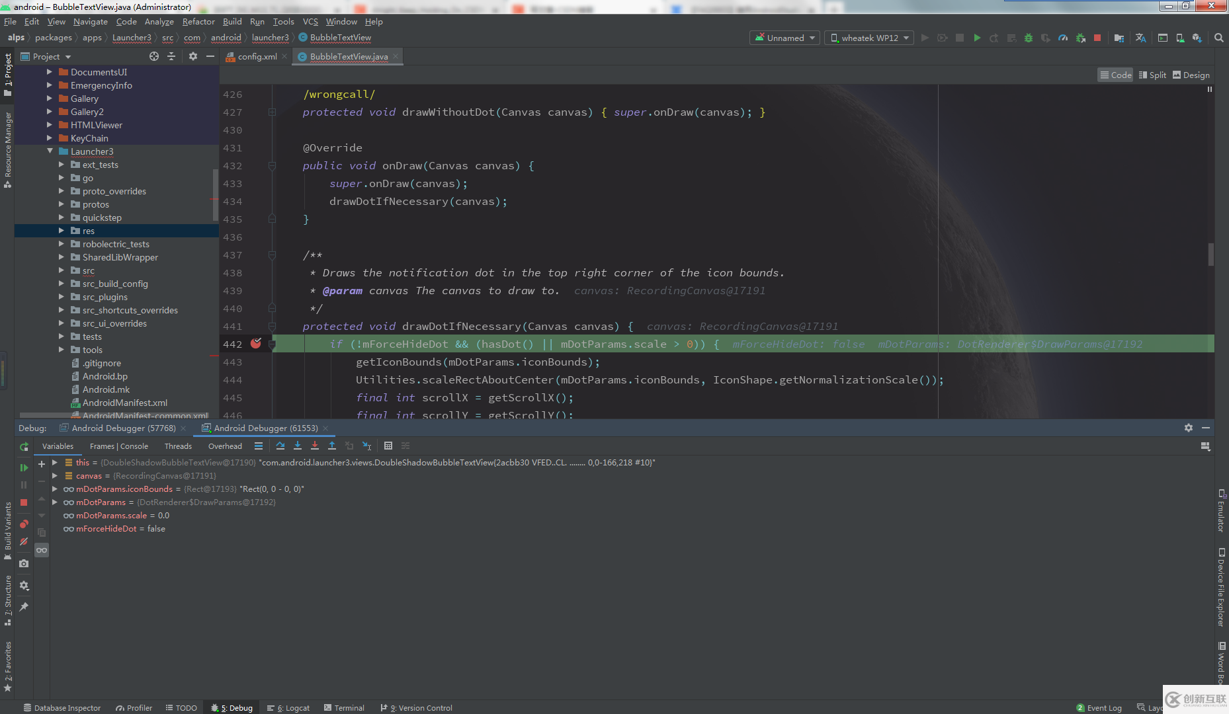Open the Refactor menu
1229x714 pixels.
198,22
